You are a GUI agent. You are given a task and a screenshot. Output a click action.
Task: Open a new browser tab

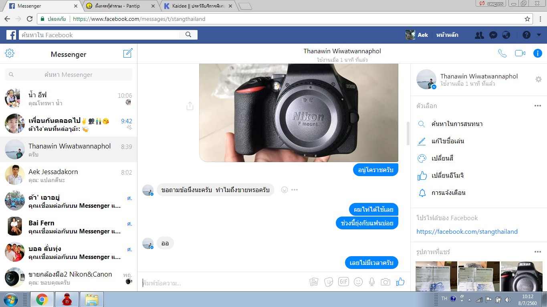[245, 6]
